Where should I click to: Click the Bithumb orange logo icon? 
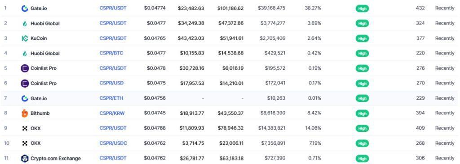pos(25,113)
